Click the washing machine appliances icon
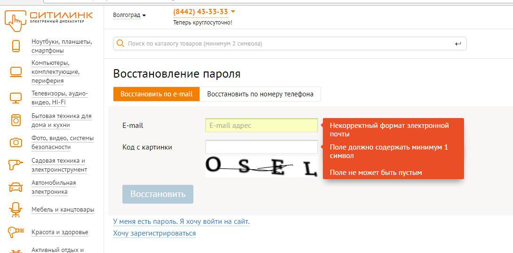This screenshot has height=253, width=513. coord(16,120)
